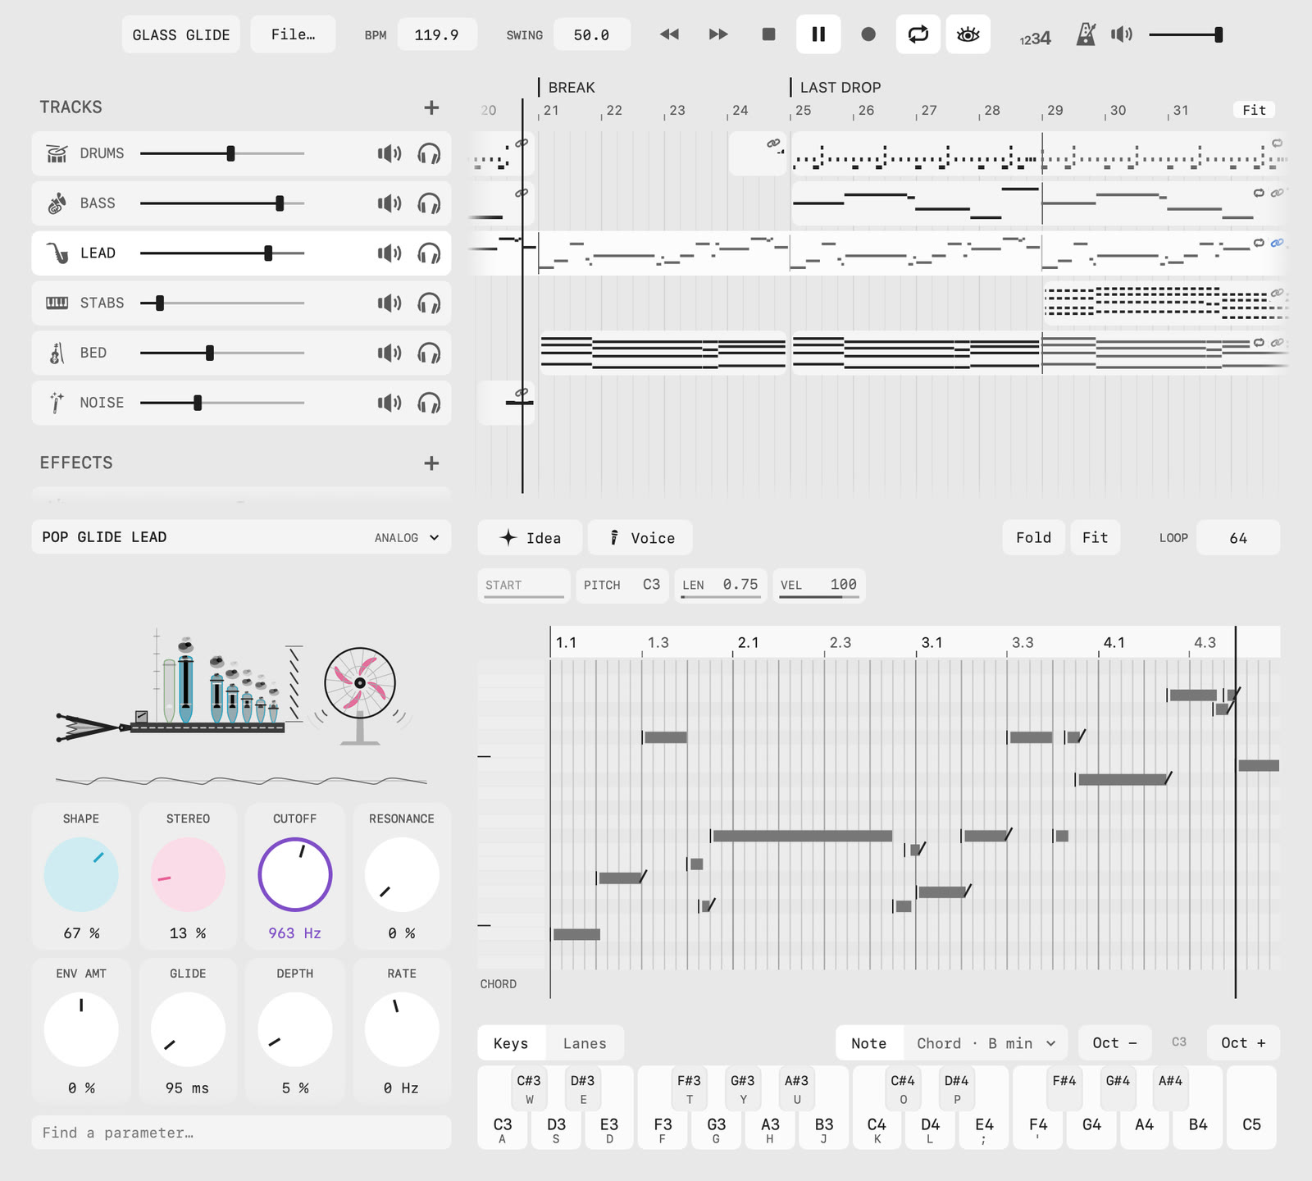Stop playback with the stop button
This screenshot has height=1181, width=1312.
[768, 34]
